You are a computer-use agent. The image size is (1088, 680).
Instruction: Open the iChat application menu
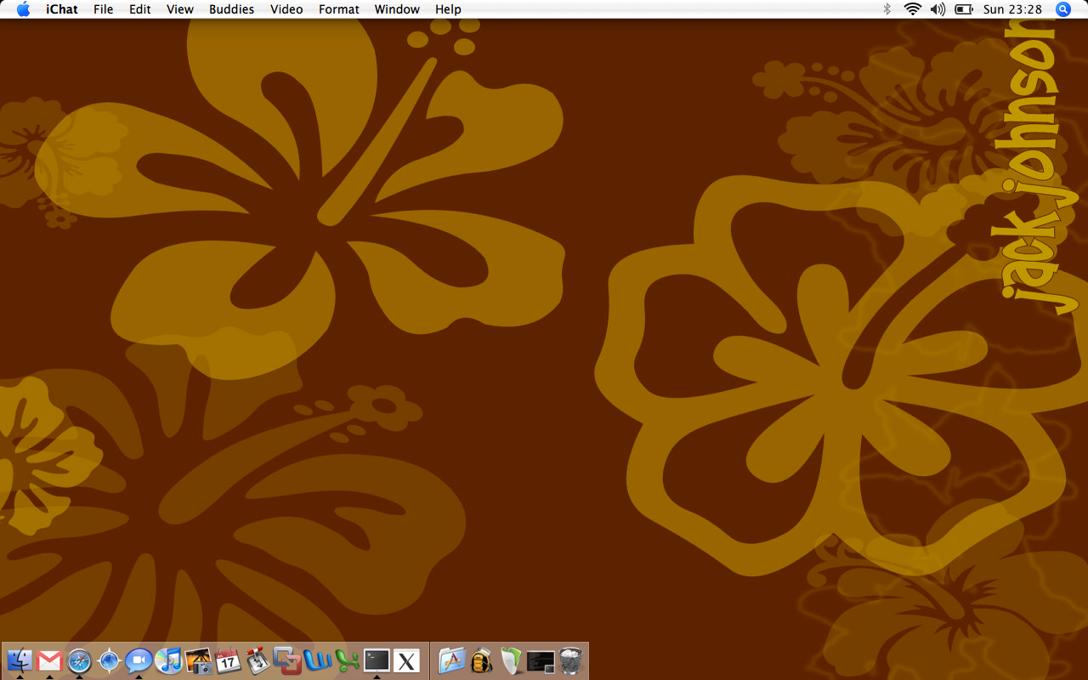click(62, 9)
